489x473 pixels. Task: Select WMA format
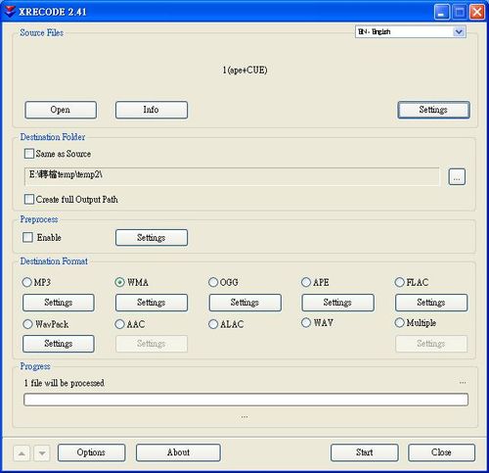coord(119,282)
